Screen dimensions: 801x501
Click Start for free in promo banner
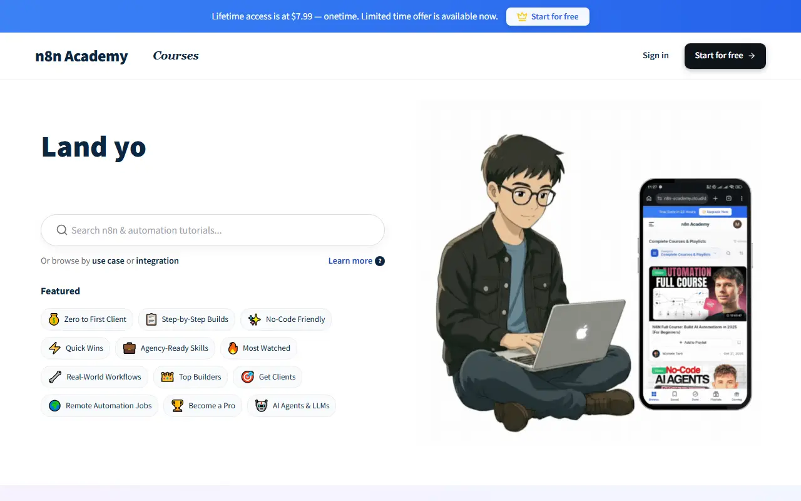[x=548, y=17]
